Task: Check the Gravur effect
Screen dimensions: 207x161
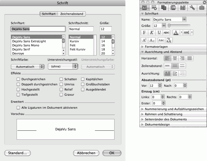Action: point(61,95)
